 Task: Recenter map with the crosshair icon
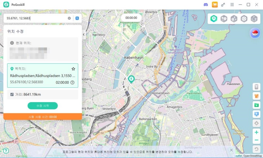[x=256, y=123]
